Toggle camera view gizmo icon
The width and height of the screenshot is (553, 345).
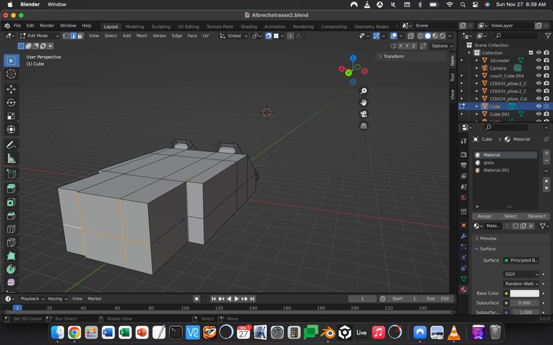tap(364, 114)
